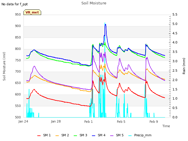Click the cyan Precip_mm legend swatch
This screenshot has height=141, width=188.
coord(130,136)
